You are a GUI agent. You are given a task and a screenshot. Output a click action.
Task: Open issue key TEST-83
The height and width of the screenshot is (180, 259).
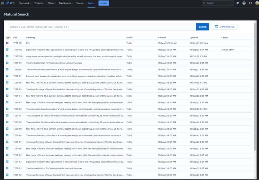click(17, 168)
